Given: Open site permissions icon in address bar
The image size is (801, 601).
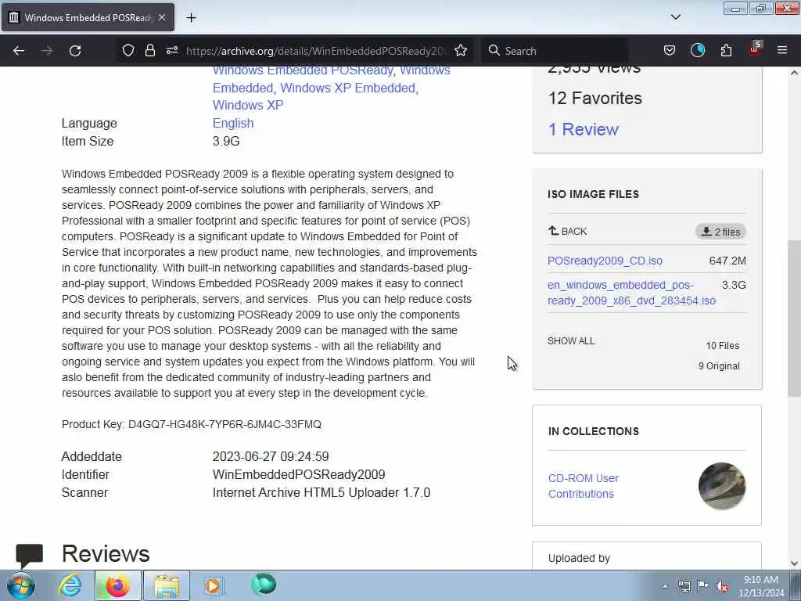Looking at the screenshot, I should 172,51.
